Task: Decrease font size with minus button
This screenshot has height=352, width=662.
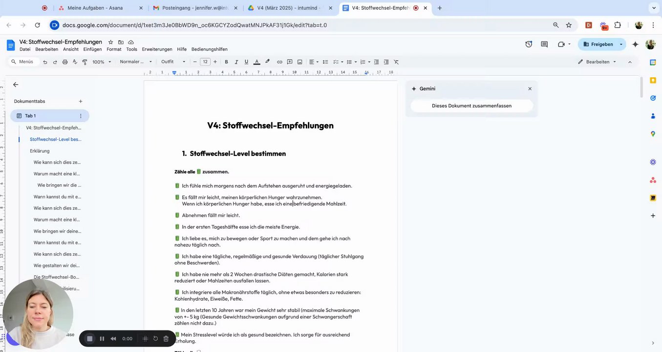Action: click(x=195, y=62)
